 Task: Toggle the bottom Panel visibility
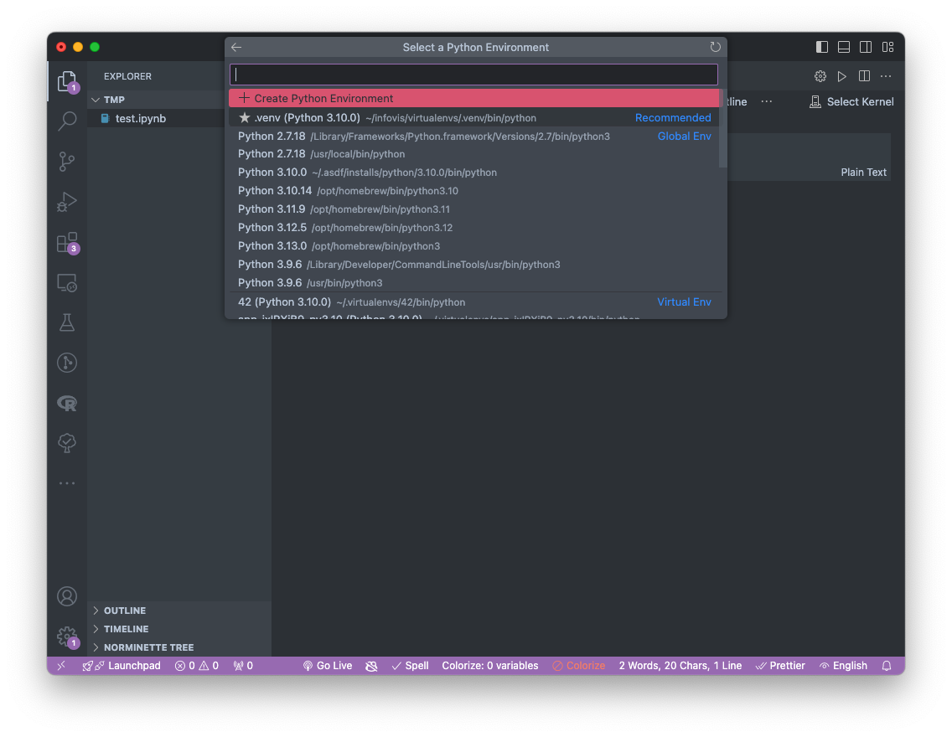(x=844, y=47)
